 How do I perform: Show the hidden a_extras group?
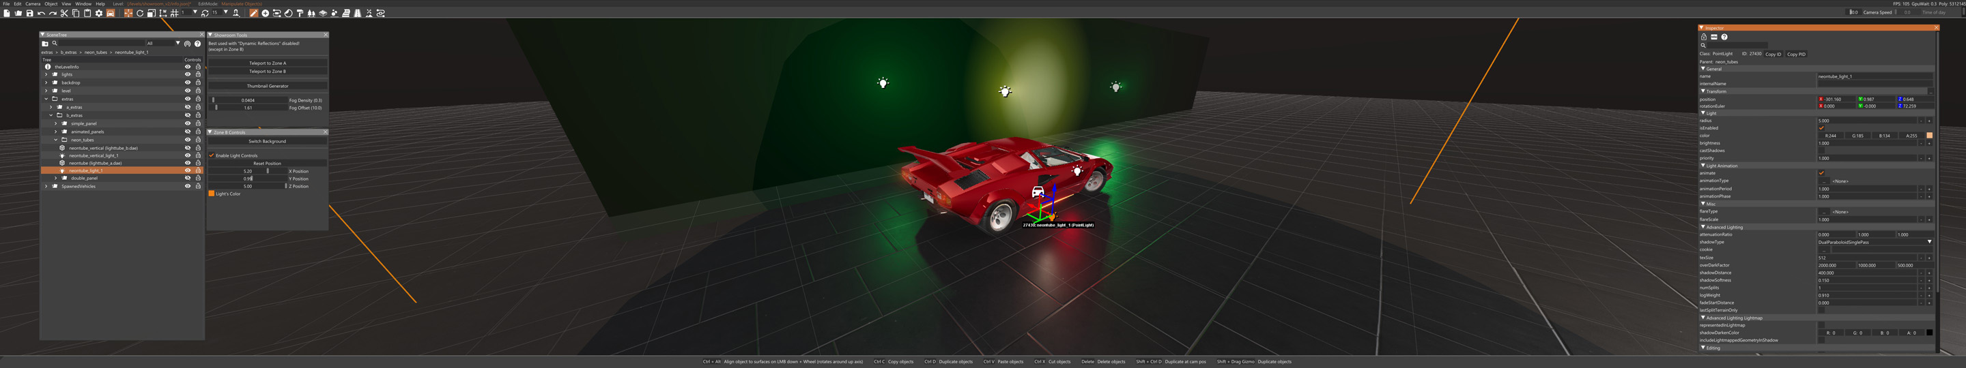(x=188, y=108)
